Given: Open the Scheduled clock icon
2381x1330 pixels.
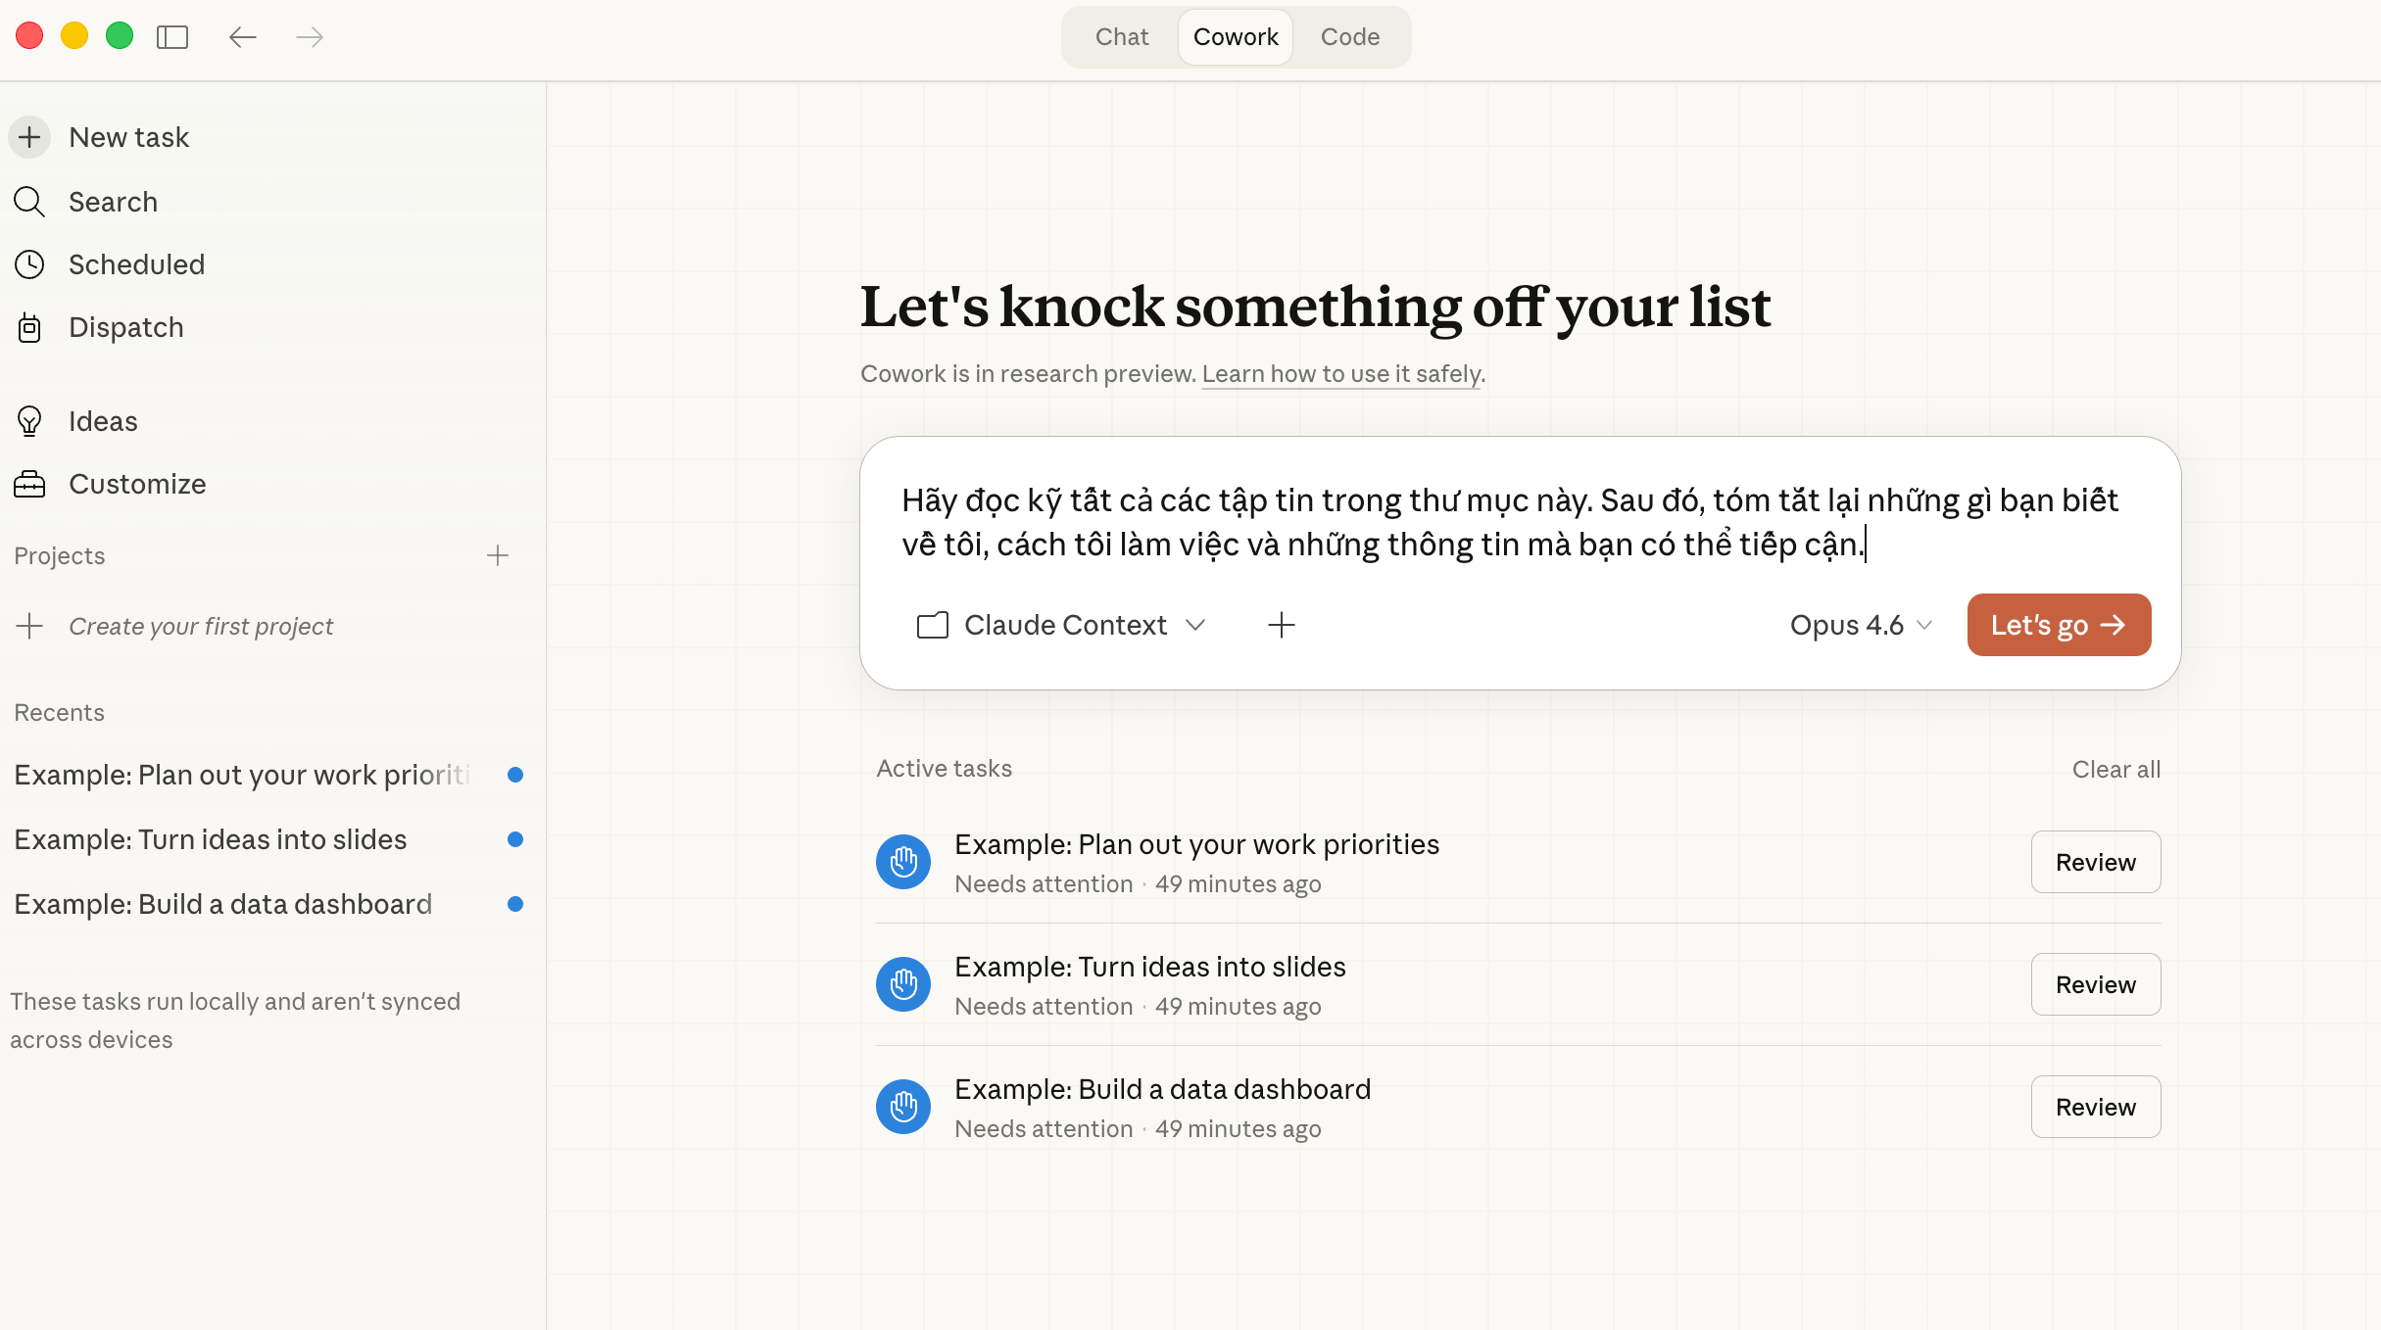Looking at the screenshot, I should point(29,264).
